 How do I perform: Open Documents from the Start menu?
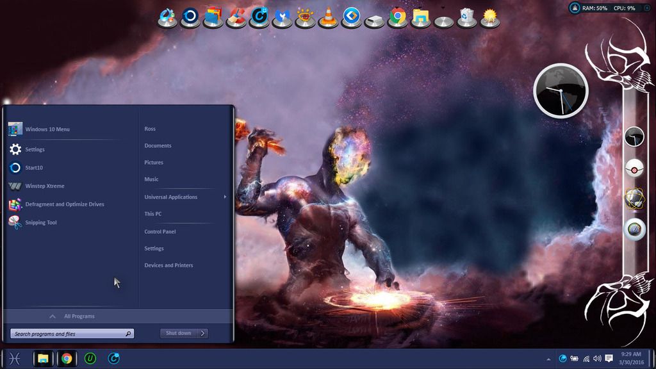click(158, 145)
